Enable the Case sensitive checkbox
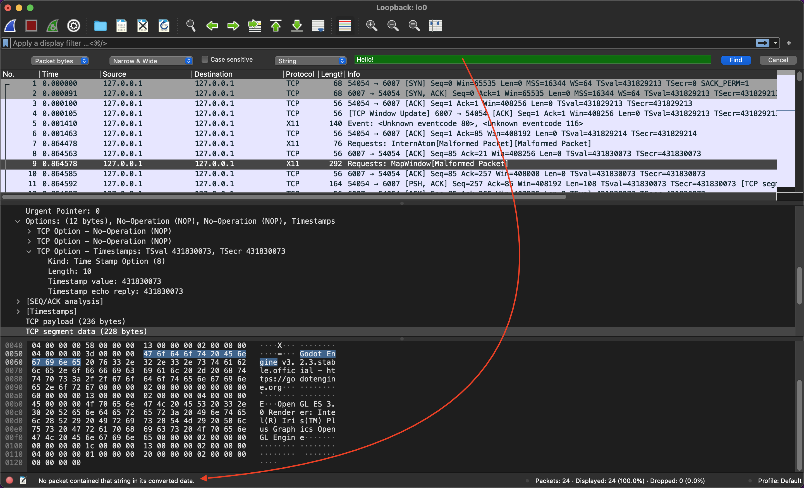The height and width of the screenshot is (488, 804). coord(205,59)
